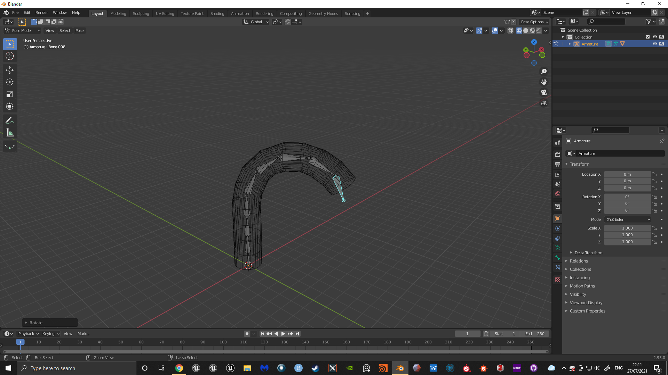Open the View Layer properties tab
This screenshot has height=375, width=668.
click(558, 174)
